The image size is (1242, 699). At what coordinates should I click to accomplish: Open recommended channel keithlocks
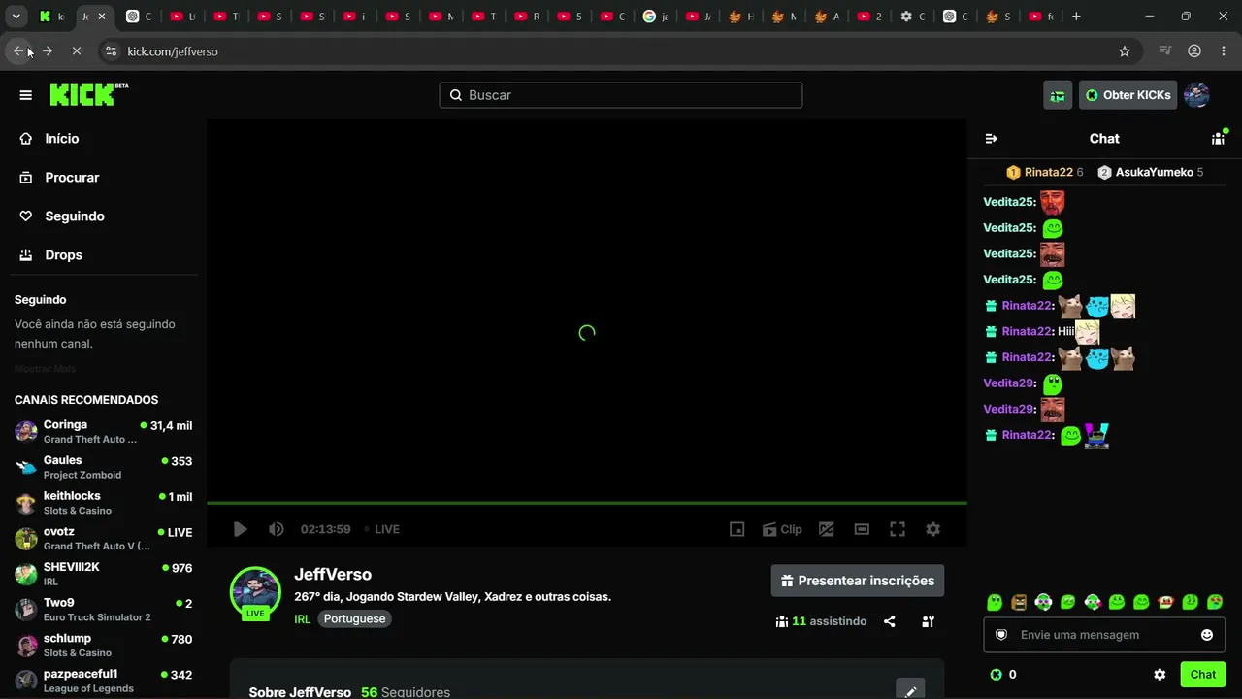click(x=103, y=503)
